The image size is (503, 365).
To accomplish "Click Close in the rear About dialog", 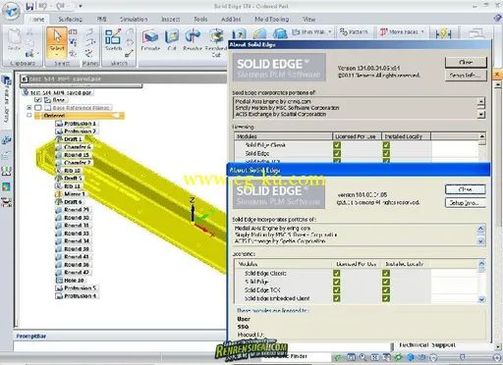I will pos(466,62).
